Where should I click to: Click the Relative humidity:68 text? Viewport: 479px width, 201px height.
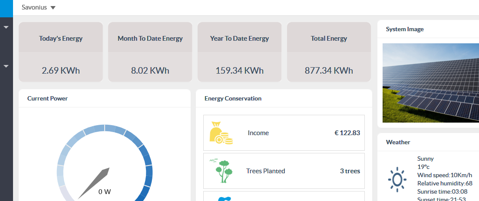[x=445, y=183]
